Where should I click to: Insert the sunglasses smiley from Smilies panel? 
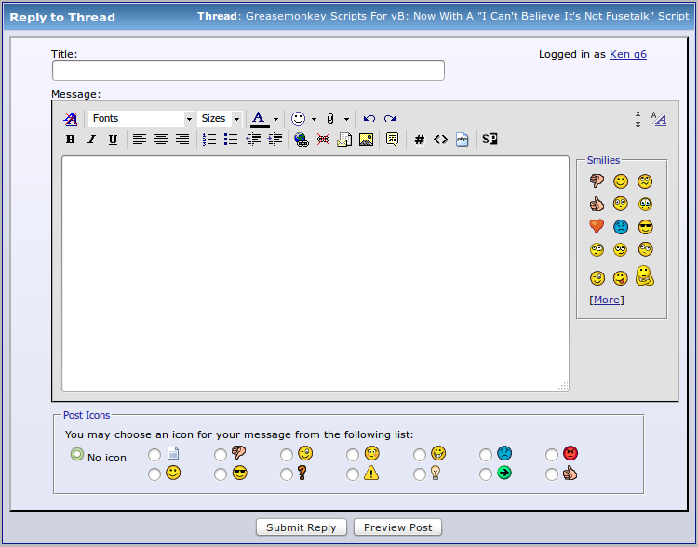click(645, 227)
